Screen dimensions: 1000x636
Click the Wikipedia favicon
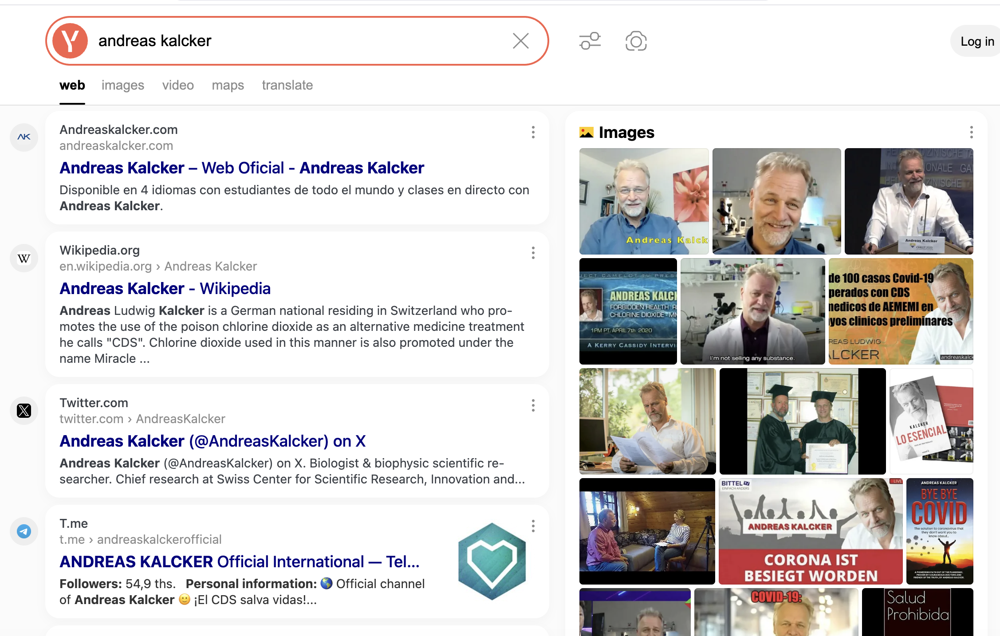click(24, 258)
